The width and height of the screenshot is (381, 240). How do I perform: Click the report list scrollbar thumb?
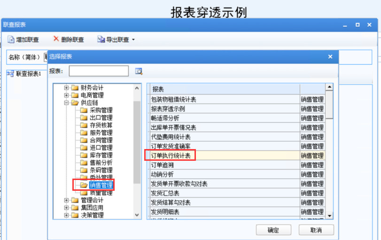329,105
